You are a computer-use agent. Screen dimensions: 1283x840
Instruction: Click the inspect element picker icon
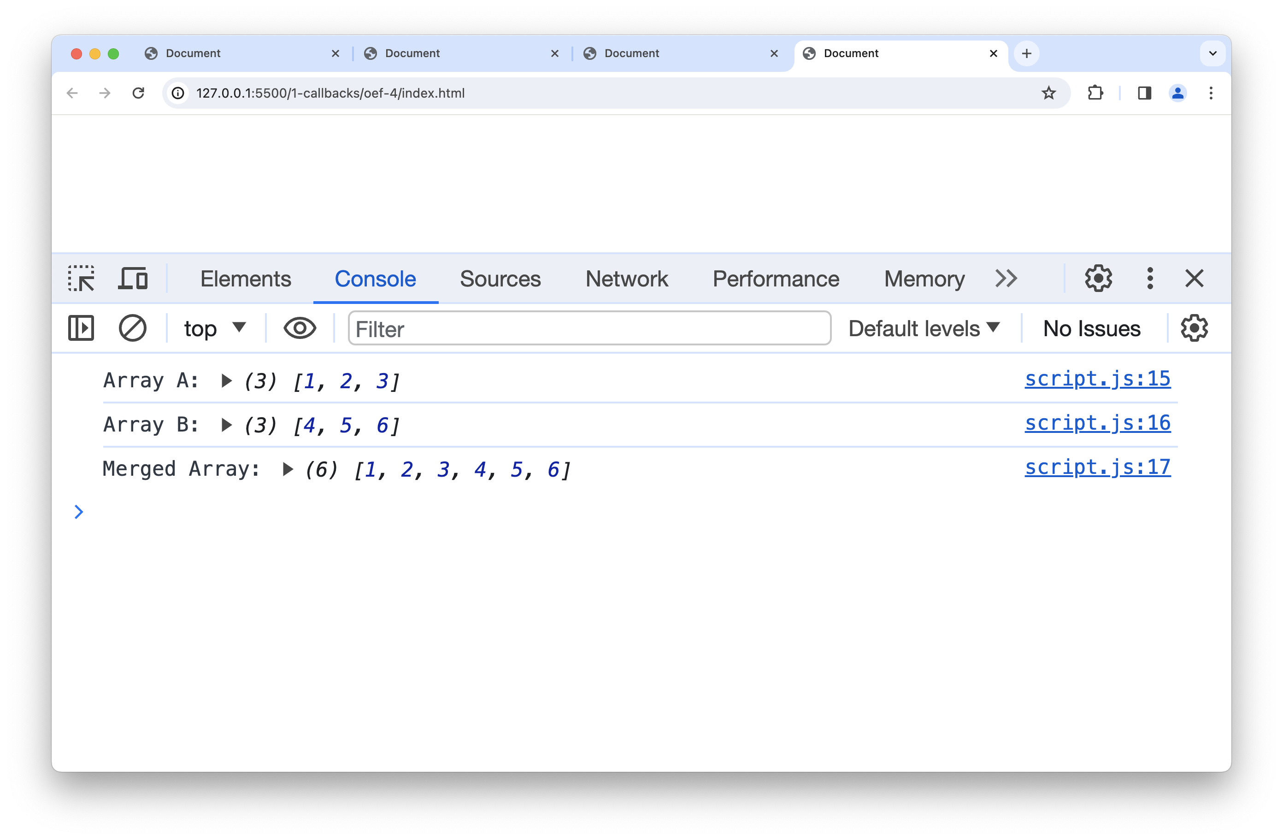coord(82,279)
